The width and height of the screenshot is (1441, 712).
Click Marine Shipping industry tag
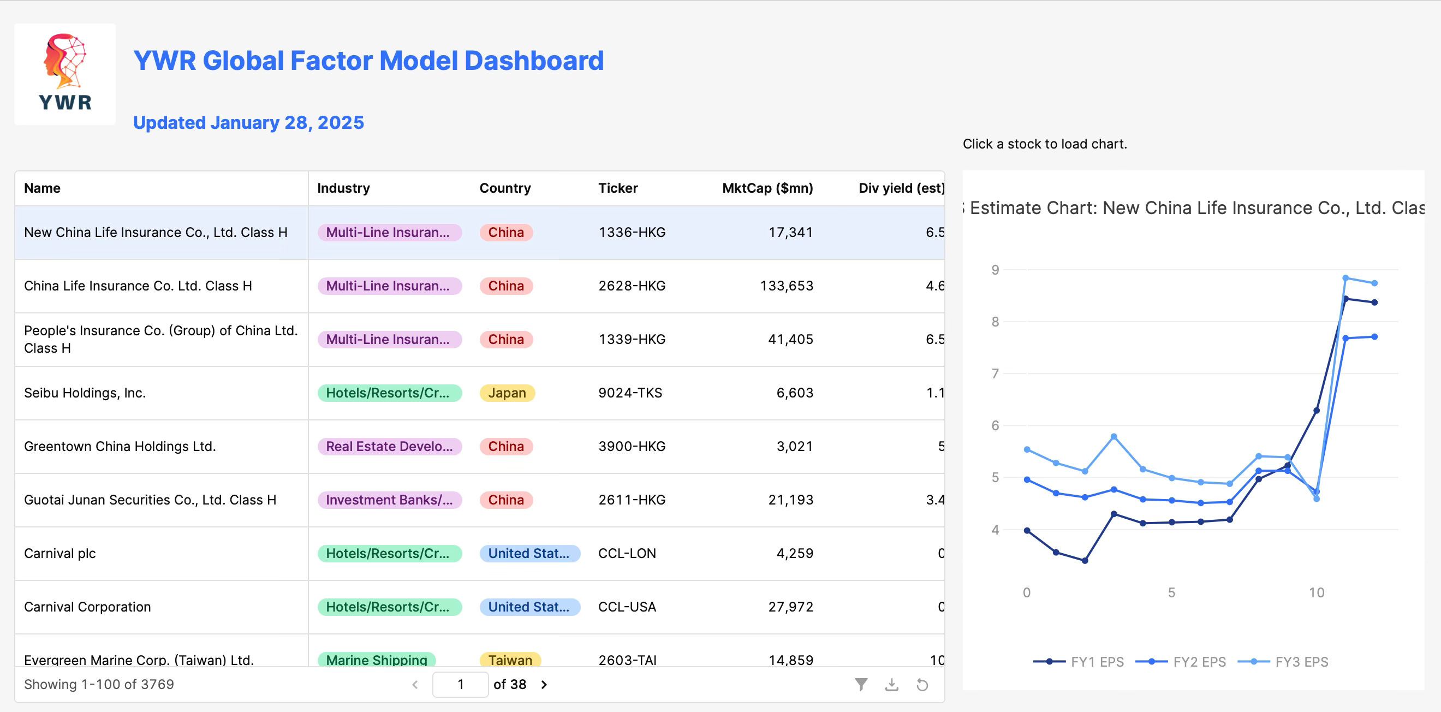point(377,660)
